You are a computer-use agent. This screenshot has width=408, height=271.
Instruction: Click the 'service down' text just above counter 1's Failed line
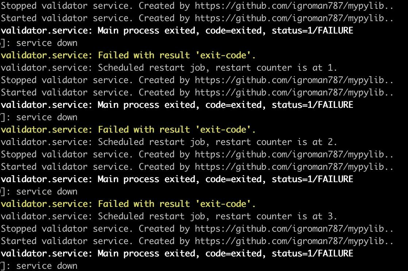point(47,43)
